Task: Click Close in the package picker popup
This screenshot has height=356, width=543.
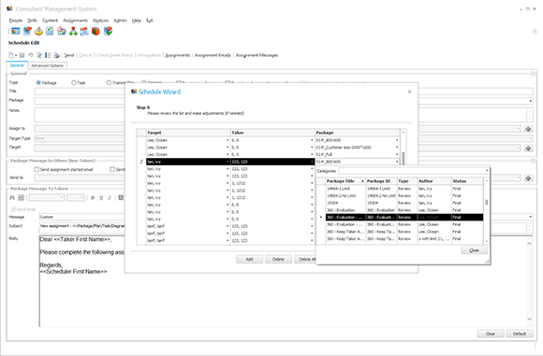Action: tap(474, 250)
